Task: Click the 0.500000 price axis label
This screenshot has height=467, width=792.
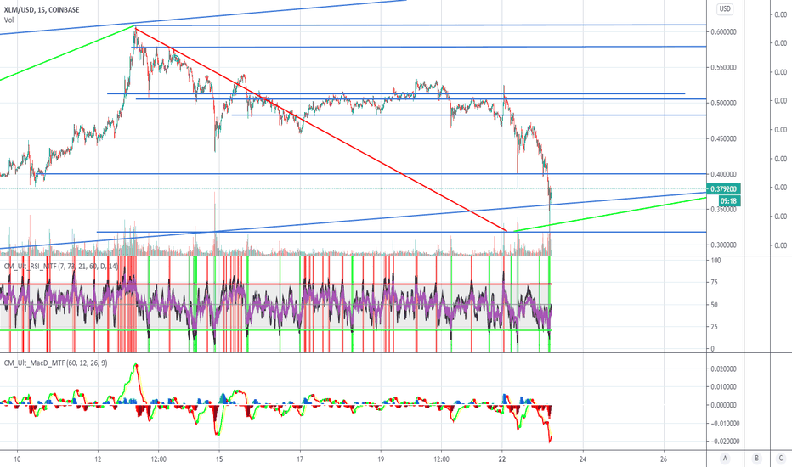Action: click(x=723, y=103)
